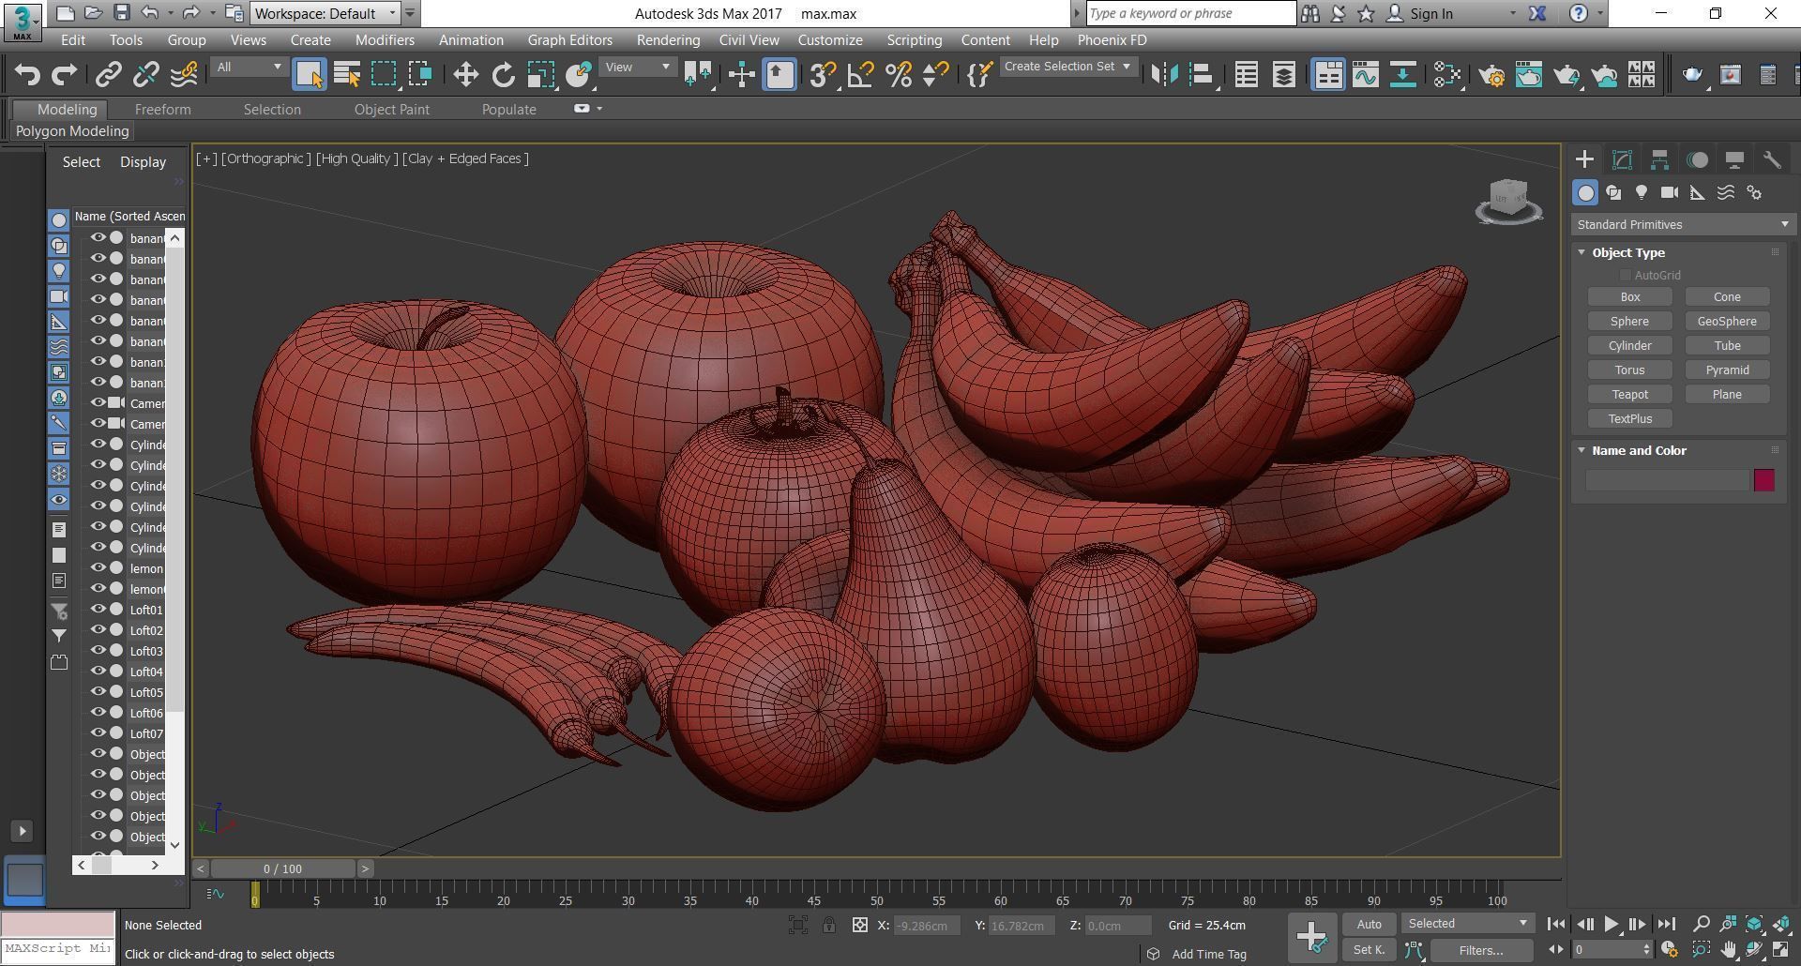This screenshot has width=1801, height=966.
Task: Toggle the Percent Snap button
Action: coord(898,74)
